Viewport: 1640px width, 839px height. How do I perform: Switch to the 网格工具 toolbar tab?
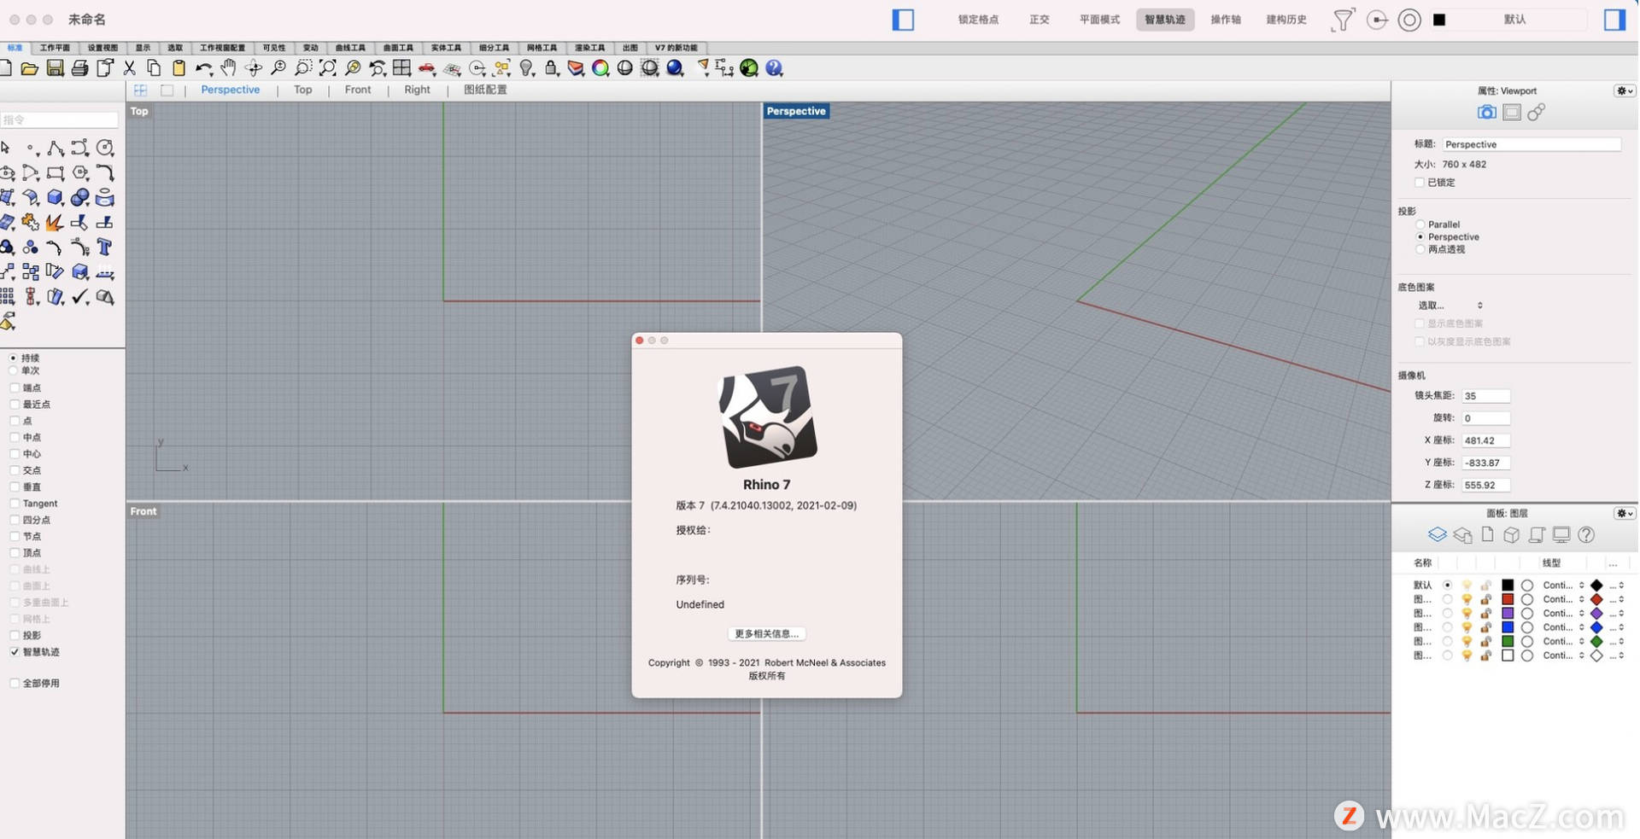542,48
